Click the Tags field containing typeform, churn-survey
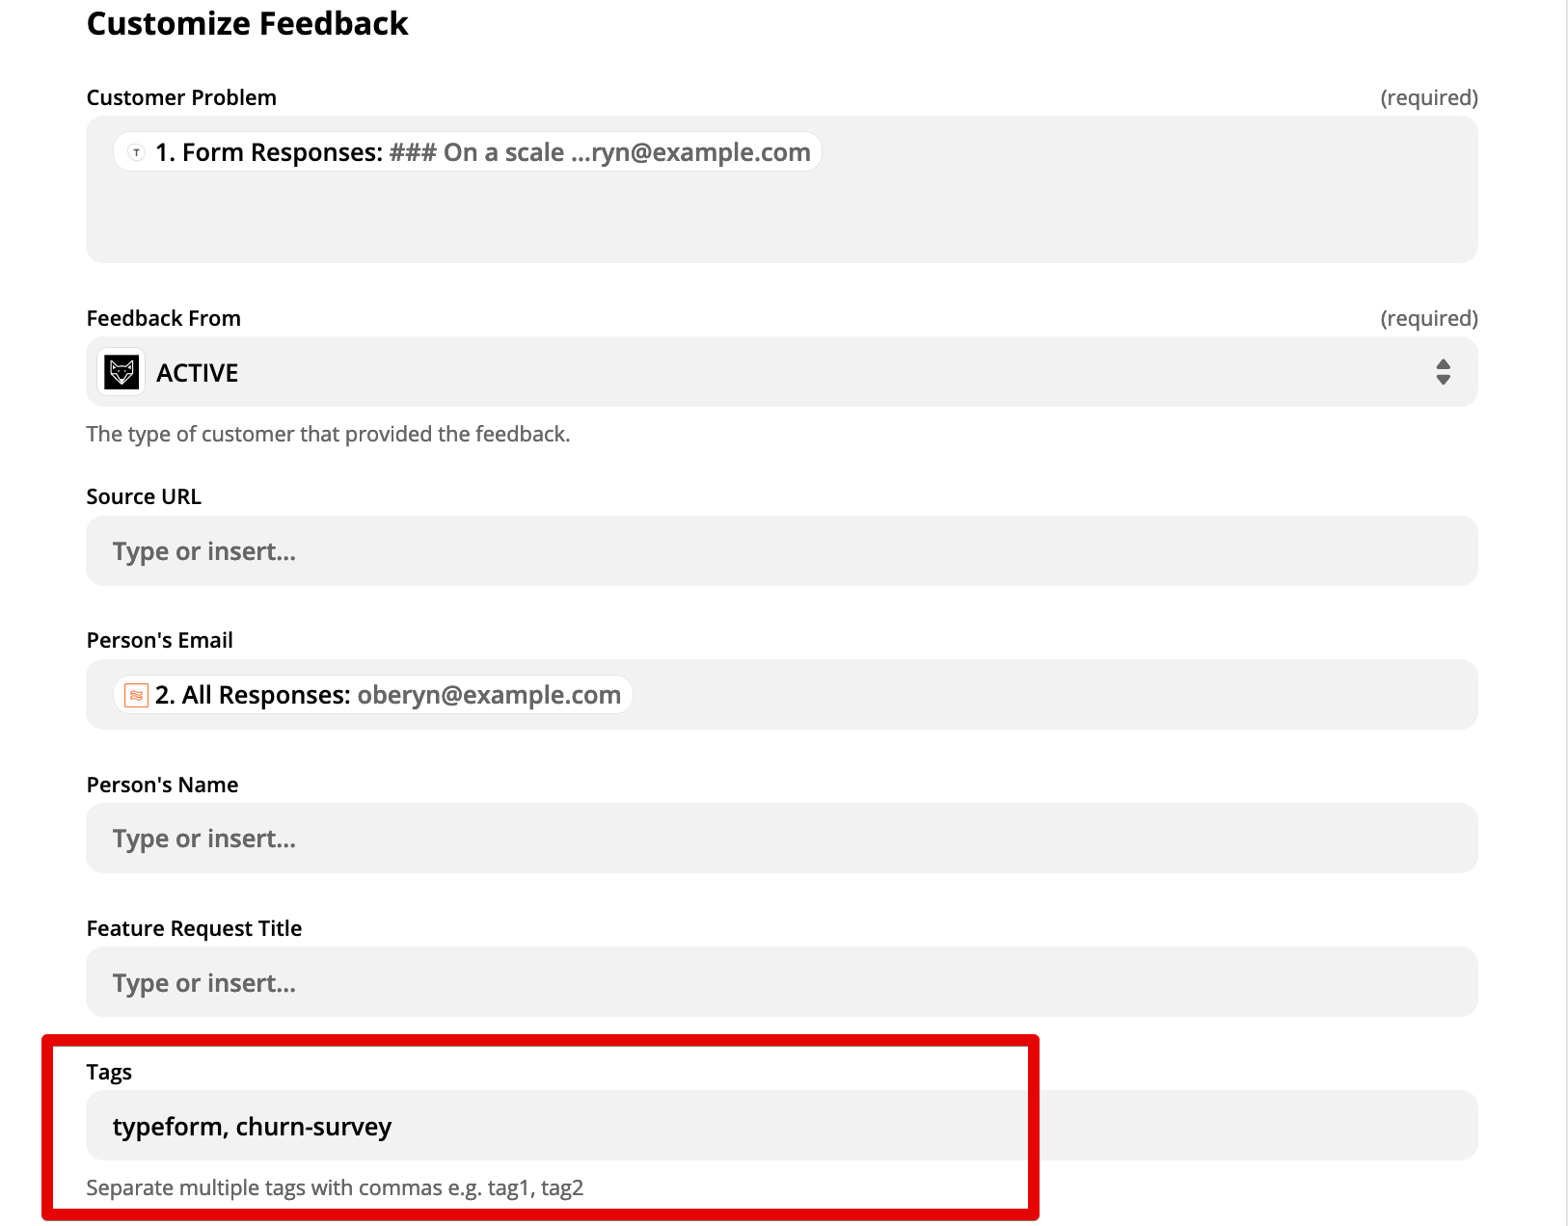This screenshot has width=1568, height=1226. (781, 1126)
